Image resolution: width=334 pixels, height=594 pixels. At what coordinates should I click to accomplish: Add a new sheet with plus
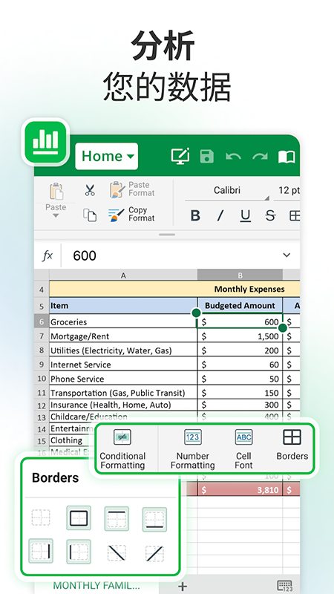pos(183,587)
